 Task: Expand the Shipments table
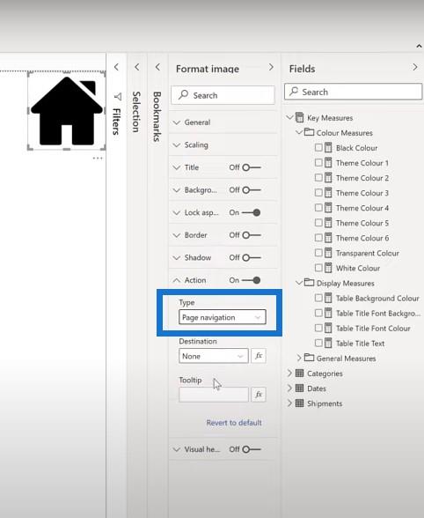(x=289, y=403)
